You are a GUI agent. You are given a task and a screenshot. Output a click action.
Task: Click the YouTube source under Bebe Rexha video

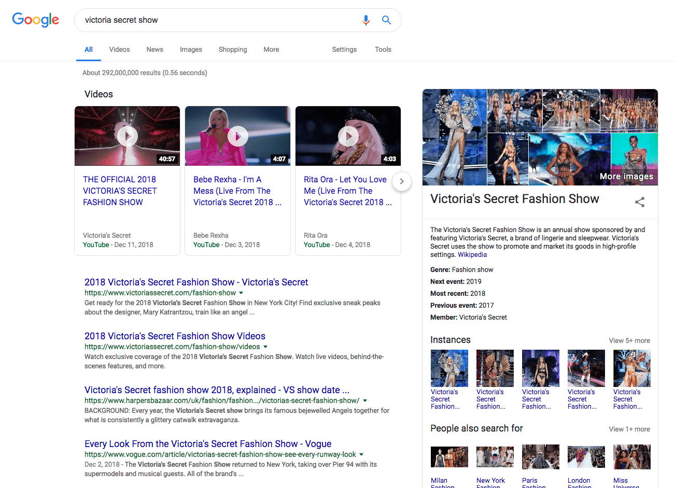point(206,245)
